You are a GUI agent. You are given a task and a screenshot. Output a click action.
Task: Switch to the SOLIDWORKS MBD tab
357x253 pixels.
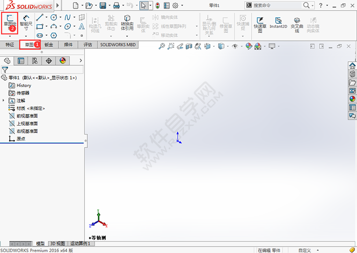pyautogui.click(x=118, y=45)
